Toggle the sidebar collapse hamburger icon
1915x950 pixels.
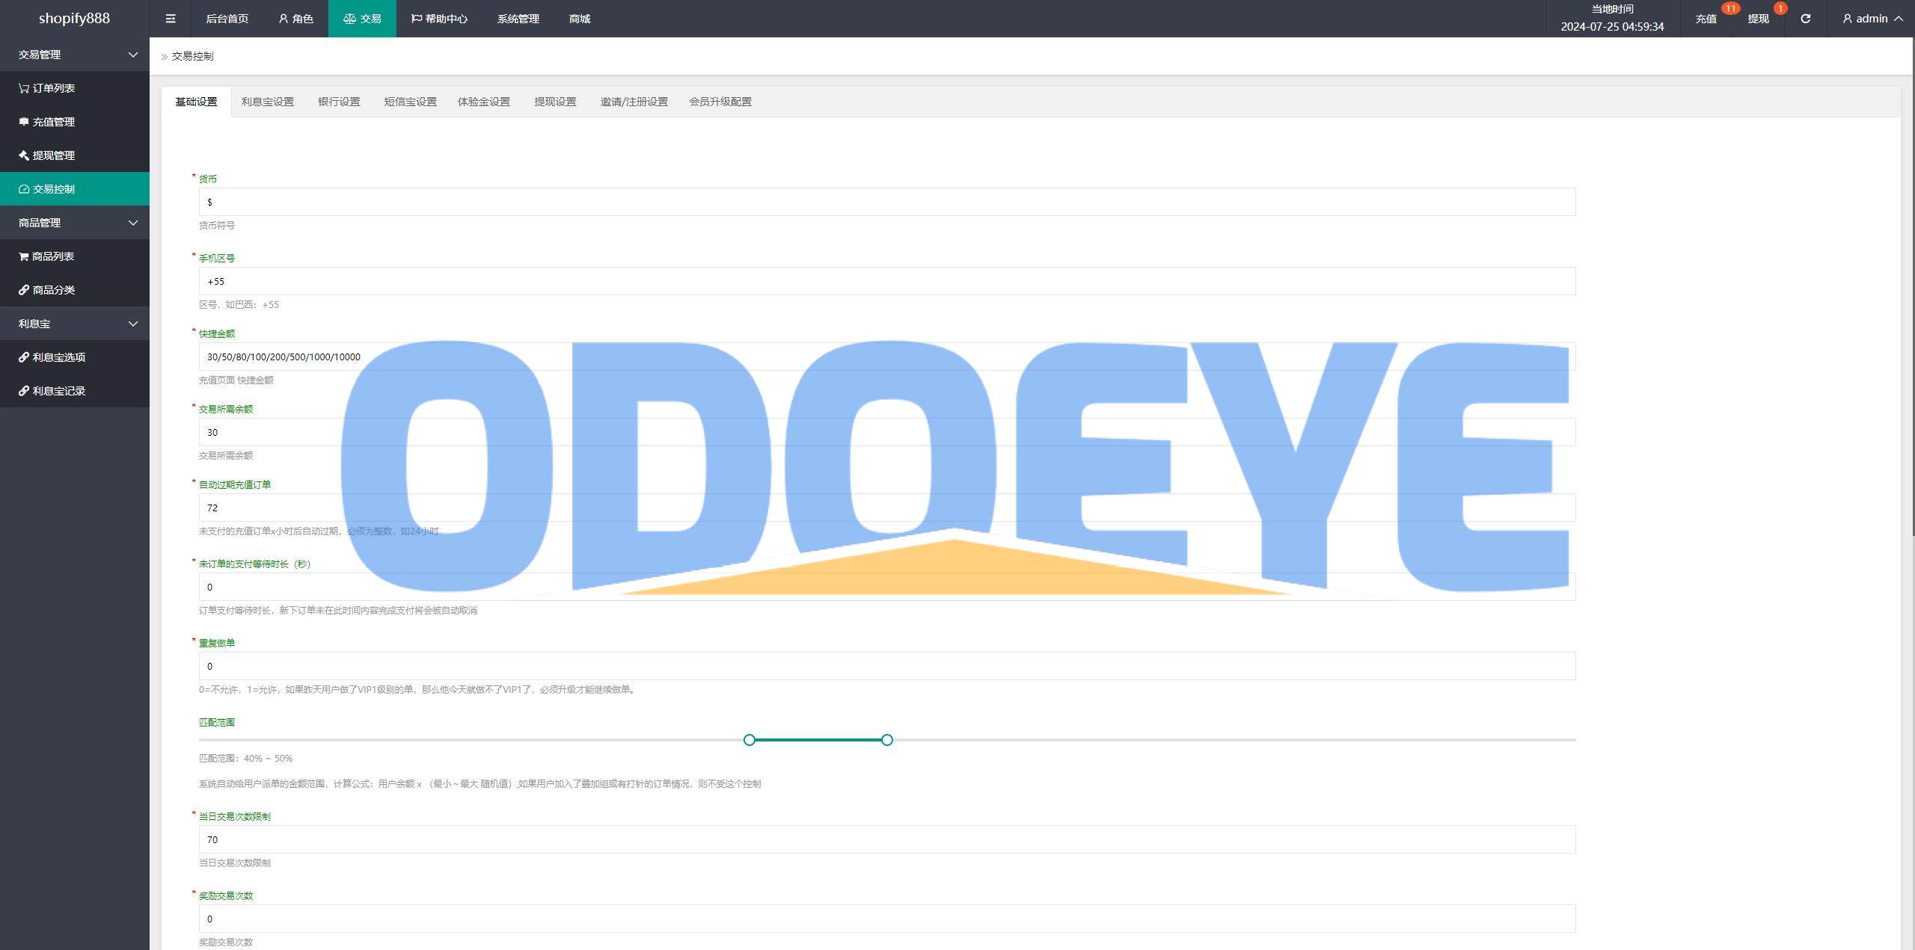171,19
